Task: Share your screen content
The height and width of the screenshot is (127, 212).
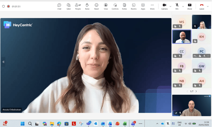Action: pos(189,6)
